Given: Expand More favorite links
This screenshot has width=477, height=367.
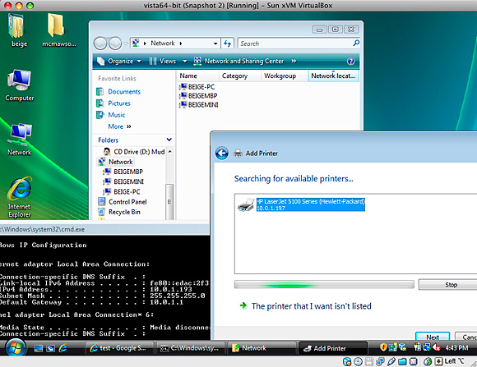Looking at the screenshot, I should tap(119, 126).
